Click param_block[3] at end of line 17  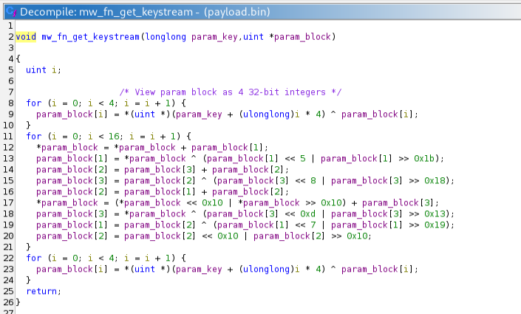pyautogui.click(x=398, y=202)
